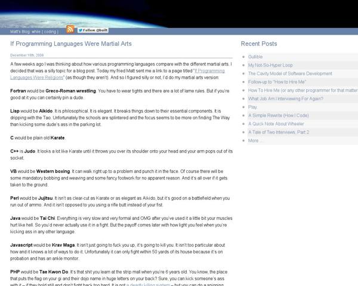Open Follow-up to "How to Hire Me" post
This screenshot has width=358, height=286.
pos(276,82)
